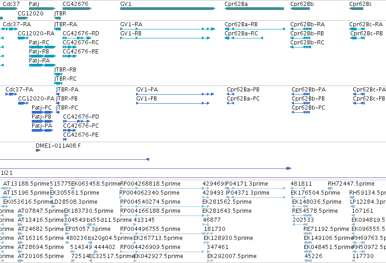
Task: Click the Patj gene label
Action: 34,4
